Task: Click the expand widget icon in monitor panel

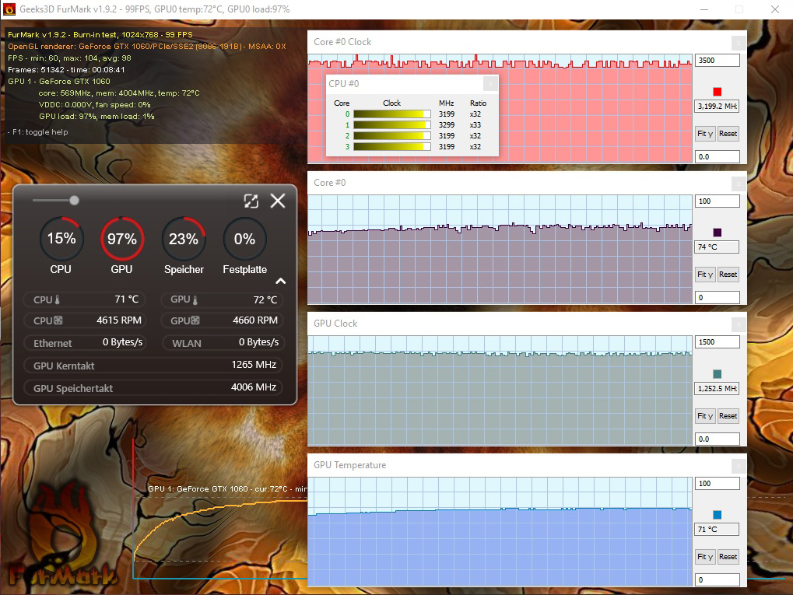Action: click(x=251, y=201)
